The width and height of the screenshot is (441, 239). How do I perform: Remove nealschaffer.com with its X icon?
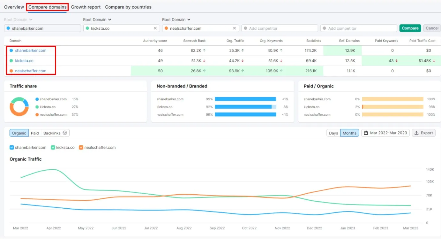[x=234, y=28]
